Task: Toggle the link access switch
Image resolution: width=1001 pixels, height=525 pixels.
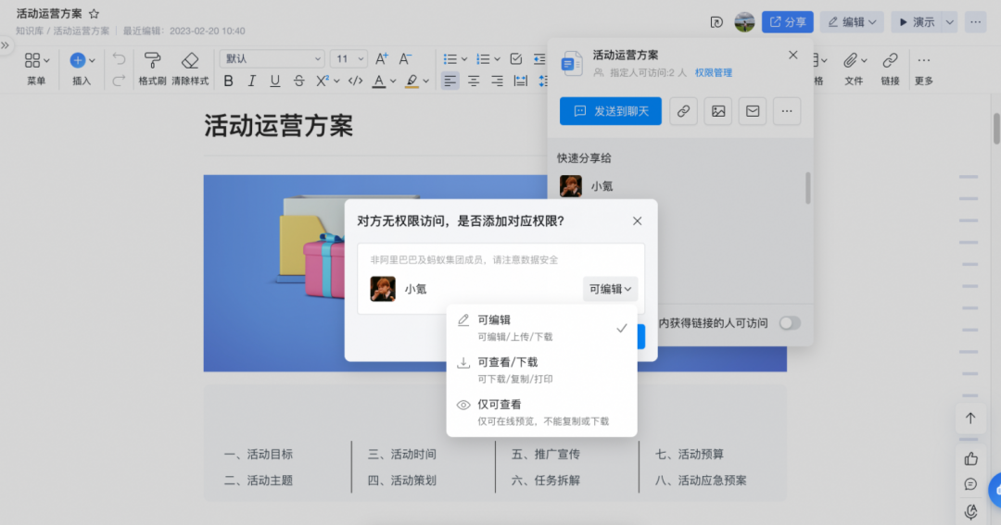Action: (790, 323)
